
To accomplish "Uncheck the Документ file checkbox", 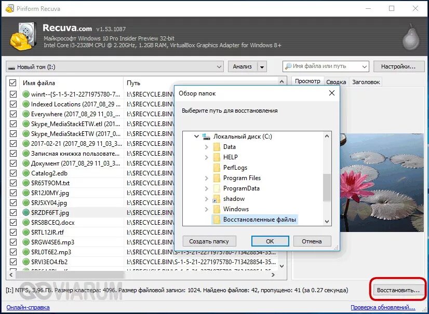I will (13, 163).
